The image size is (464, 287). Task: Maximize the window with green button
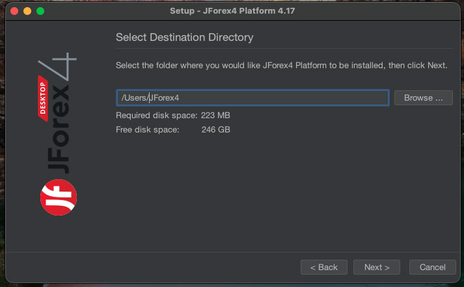pyautogui.click(x=40, y=11)
